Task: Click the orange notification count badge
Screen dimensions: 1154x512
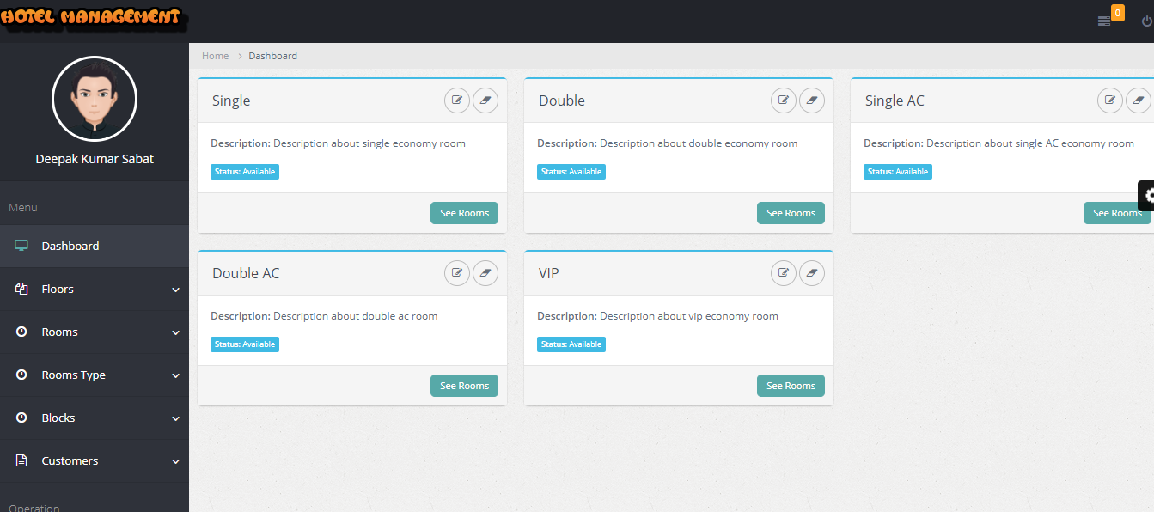Action: (x=1118, y=13)
